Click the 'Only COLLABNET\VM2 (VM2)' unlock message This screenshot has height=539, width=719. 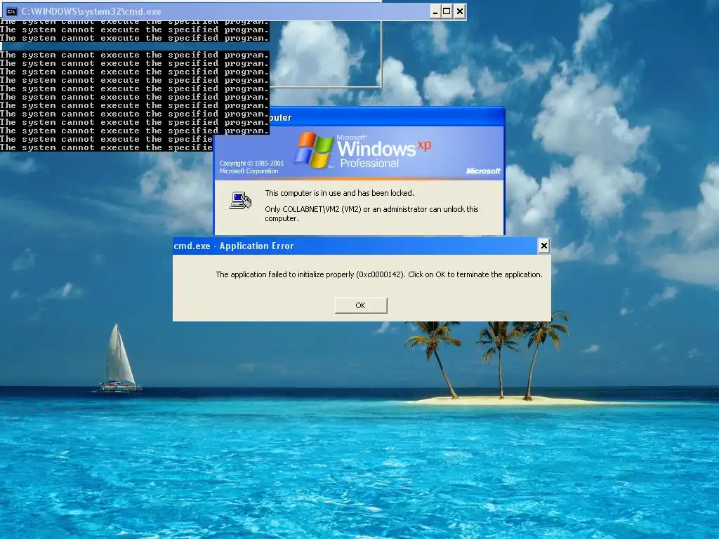[x=371, y=213]
